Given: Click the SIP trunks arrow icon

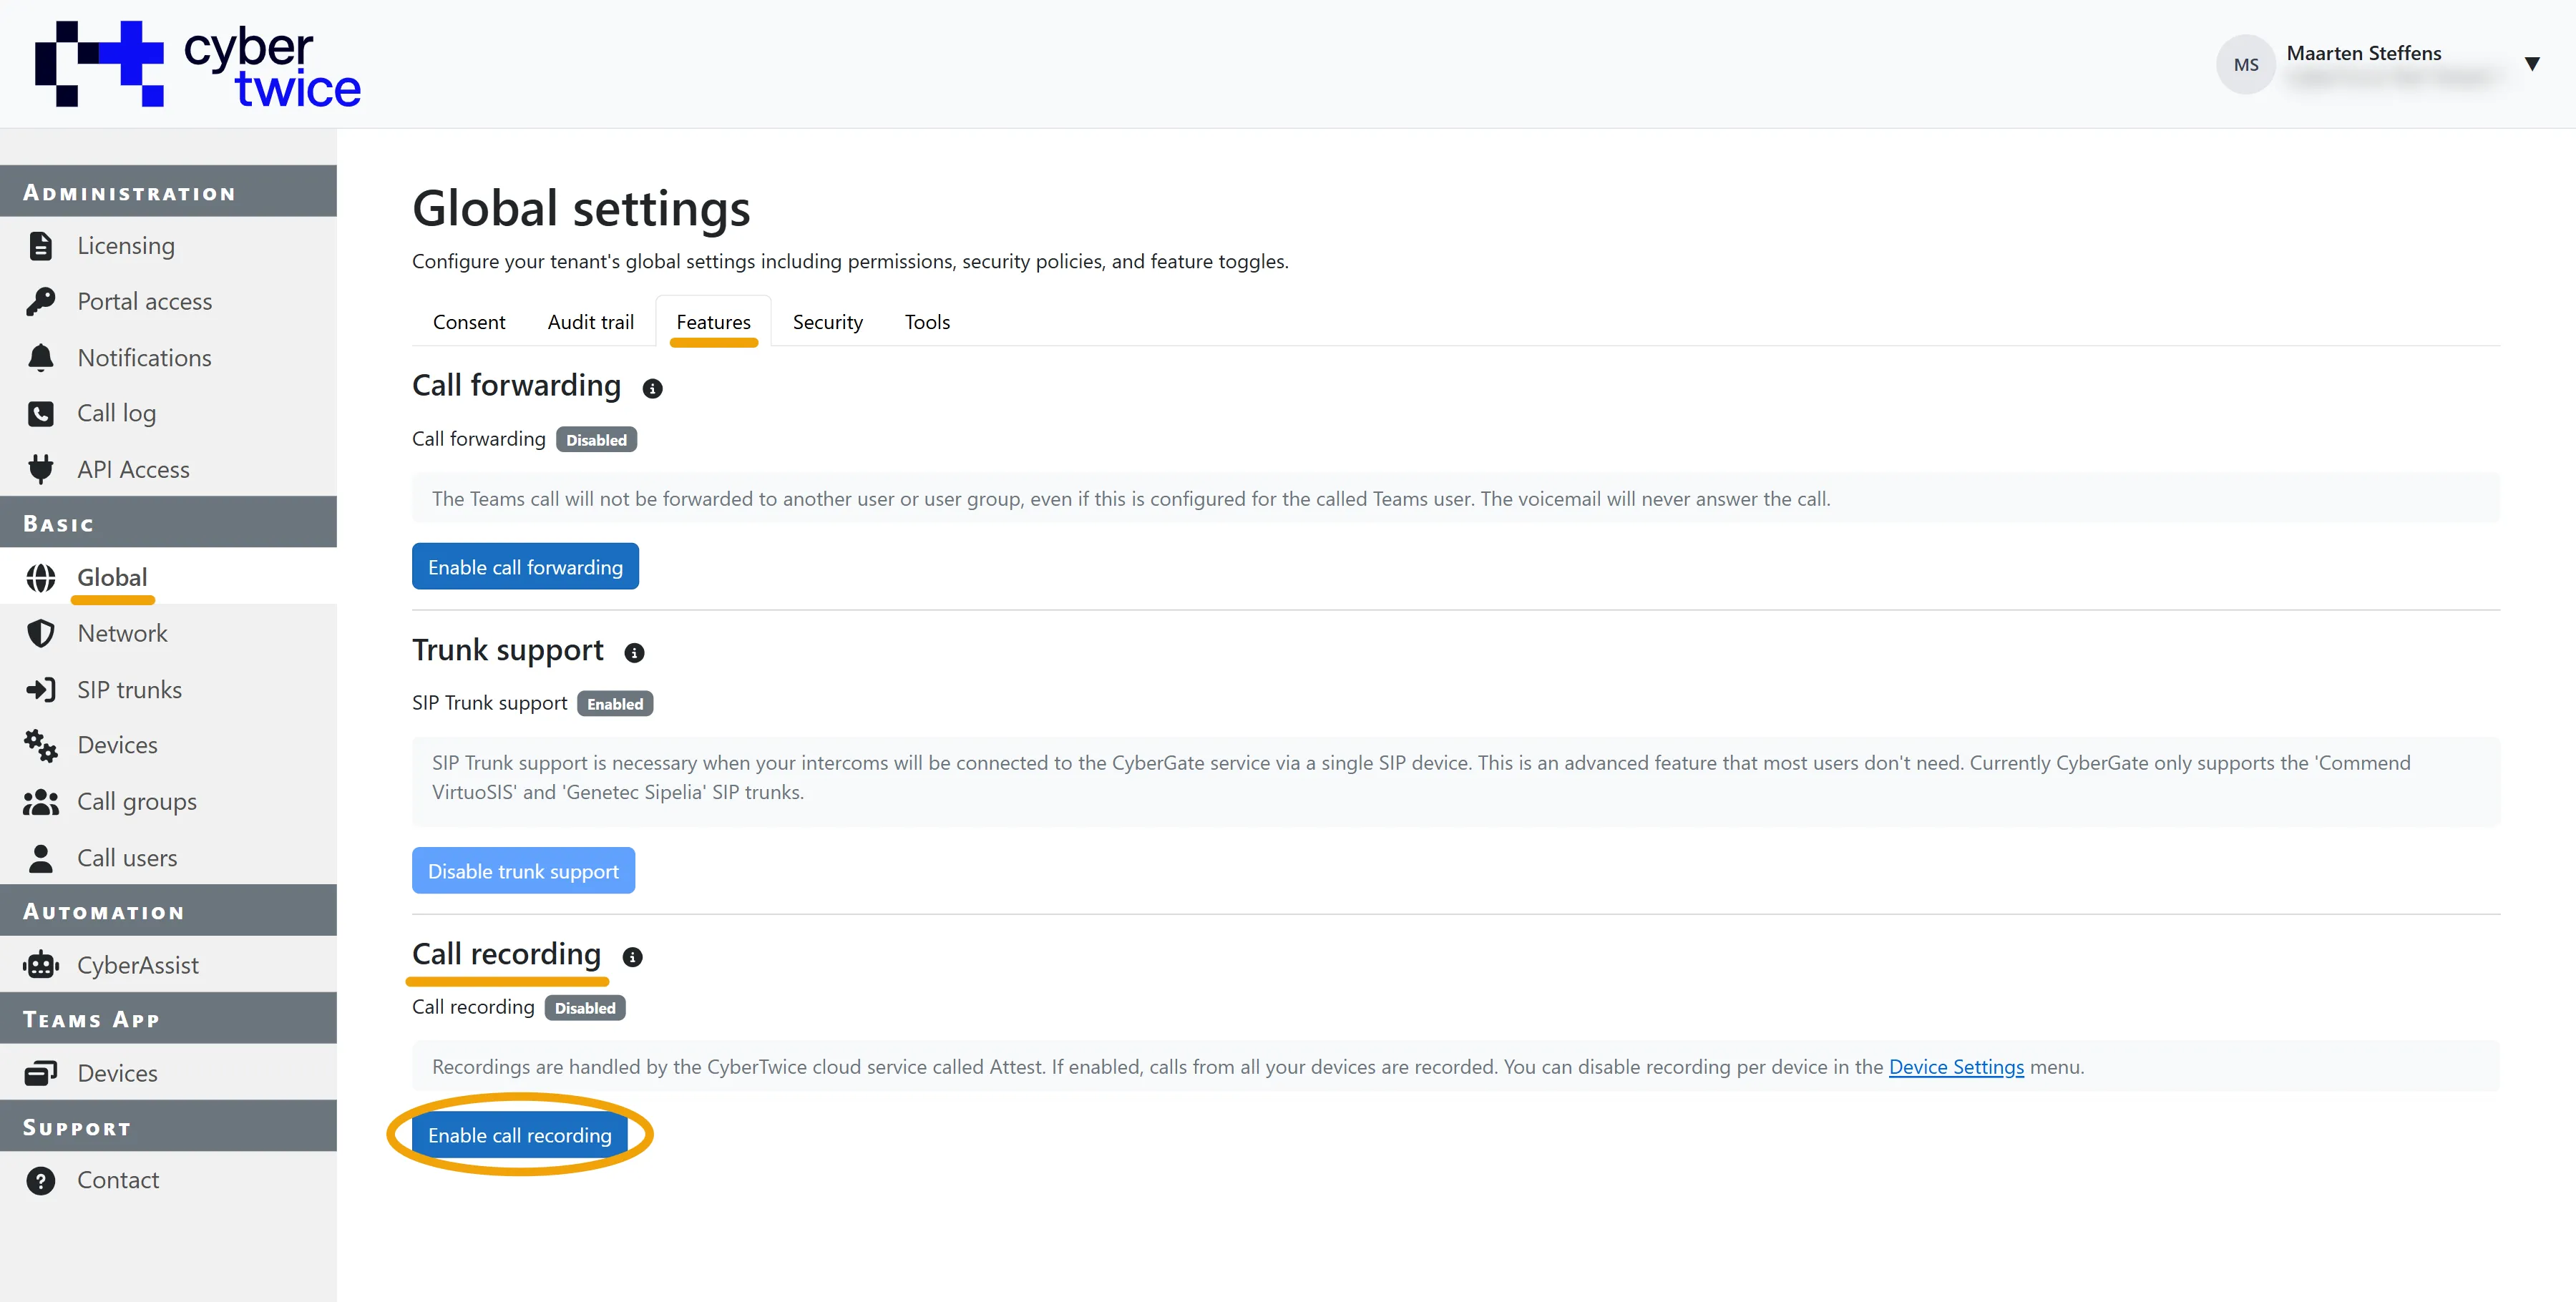Looking at the screenshot, I should tap(41, 690).
